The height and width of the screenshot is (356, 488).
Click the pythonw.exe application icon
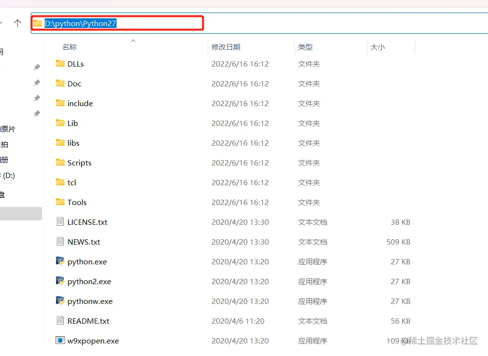(60, 301)
